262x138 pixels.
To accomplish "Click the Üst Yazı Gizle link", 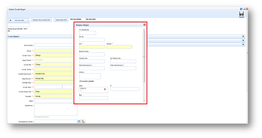I will (90, 19).
